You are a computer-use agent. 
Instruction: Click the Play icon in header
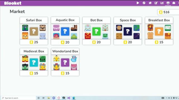coord(138,3)
